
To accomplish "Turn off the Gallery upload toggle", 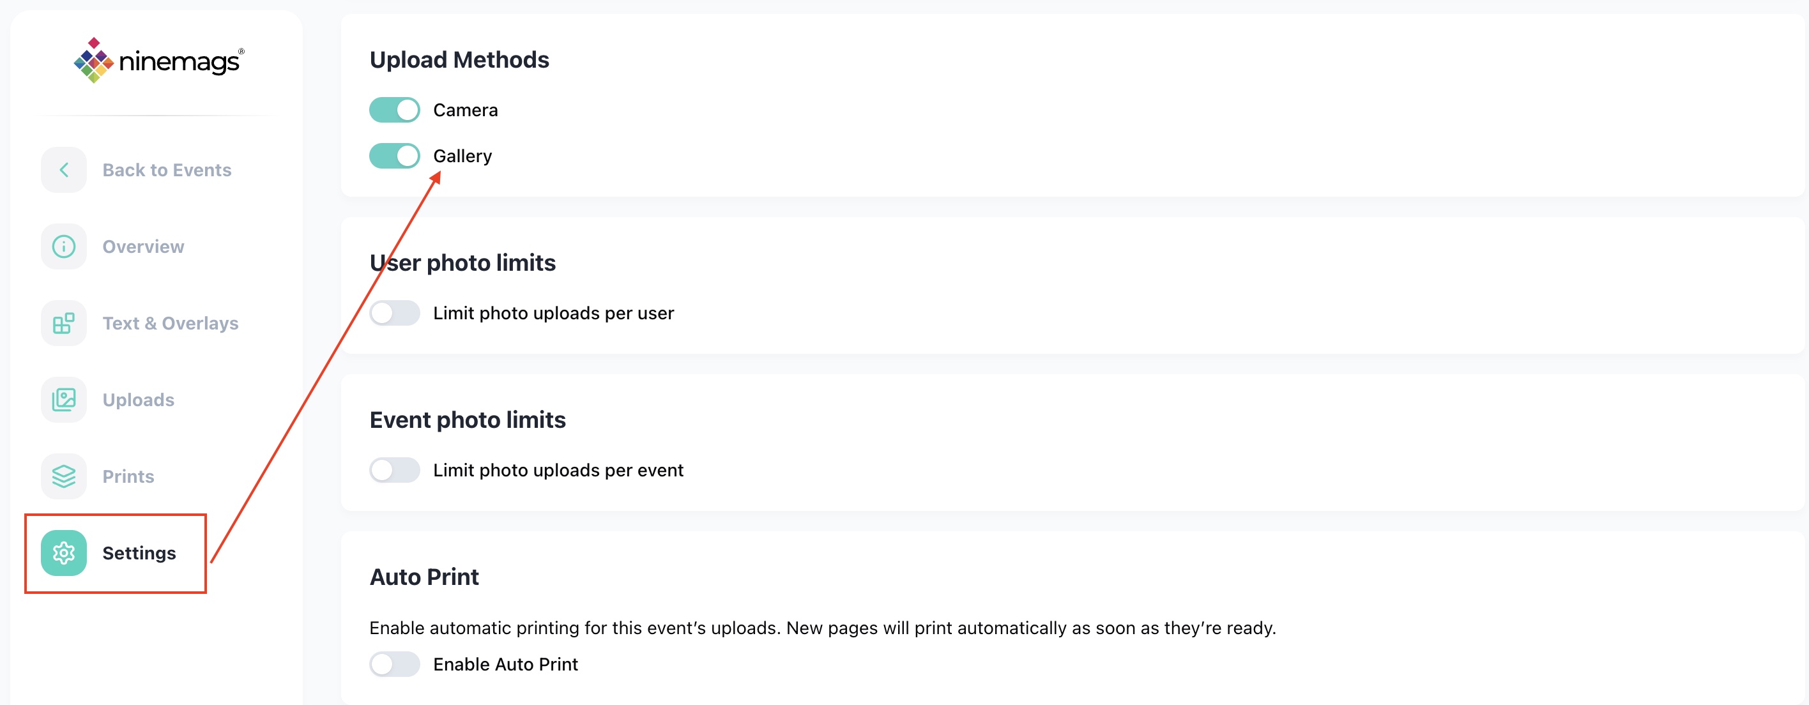I will (x=395, y=155).
